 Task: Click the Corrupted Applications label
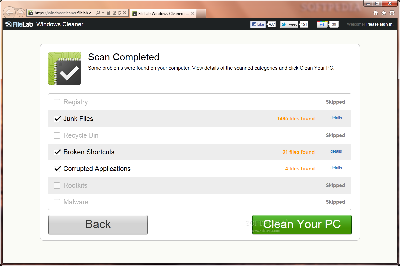point(97,169)
